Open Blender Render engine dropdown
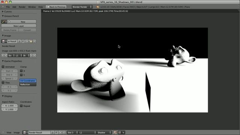240x135 pixels. tap(82, 7)
